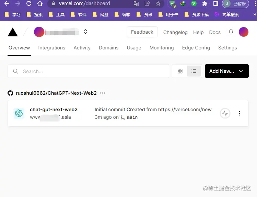Open the user account avatar menu
Image resolution: width=257 pixels, height=197 pixels.
pos(244,32)
